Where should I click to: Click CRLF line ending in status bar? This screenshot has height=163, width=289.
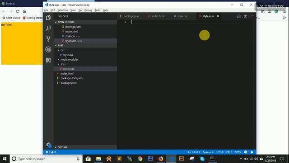(229, 152)
